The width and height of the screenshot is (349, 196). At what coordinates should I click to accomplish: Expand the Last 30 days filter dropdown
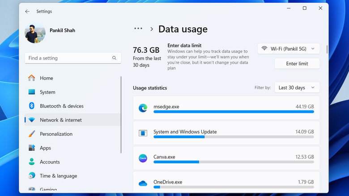point(297,88)
